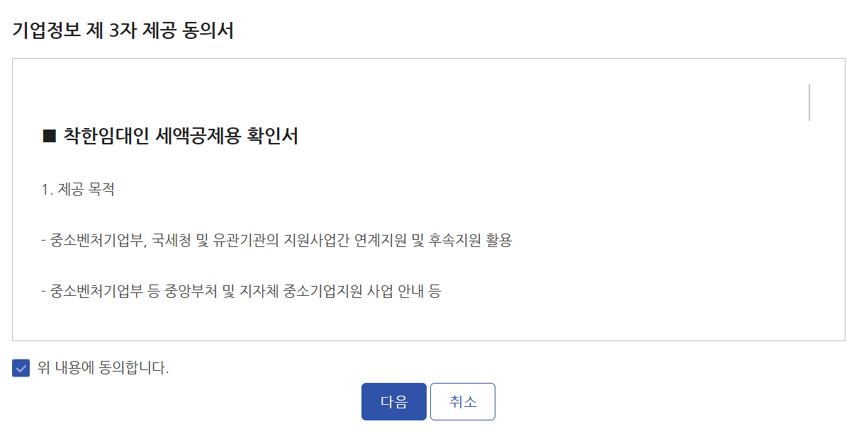Click inside the consent terms text area
Viewport: 859px width, 448px height.
[425, 212]
